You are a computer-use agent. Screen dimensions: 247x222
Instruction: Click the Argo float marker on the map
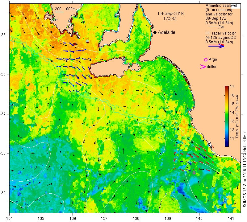[194, 173]
